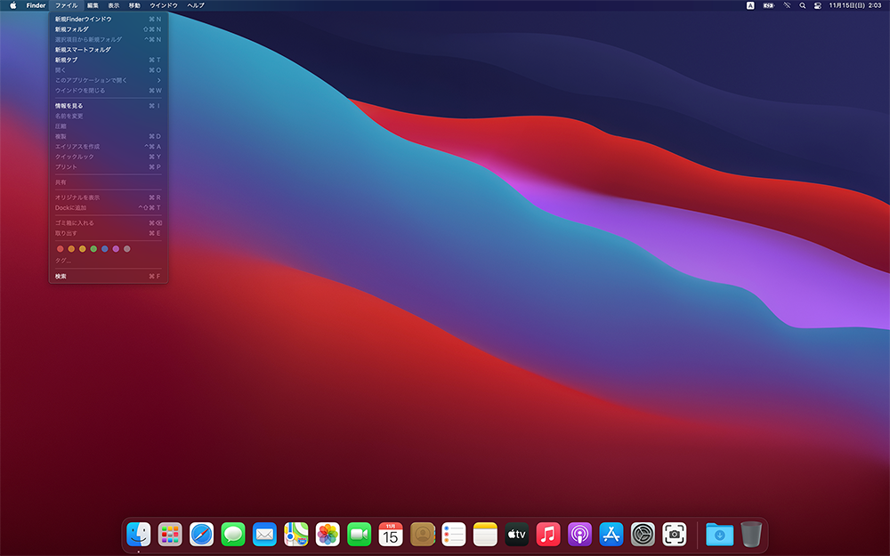
Task: Switch input source via the A icon
Action: tap(750, 5)
